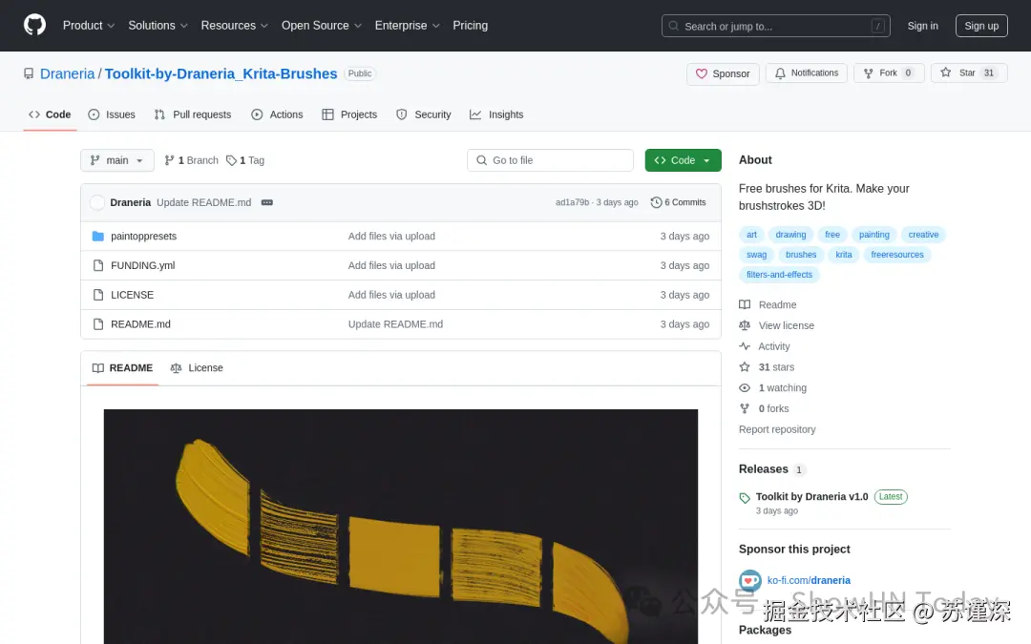Click Sign in

pyautogui.click(x=922, y=27)
